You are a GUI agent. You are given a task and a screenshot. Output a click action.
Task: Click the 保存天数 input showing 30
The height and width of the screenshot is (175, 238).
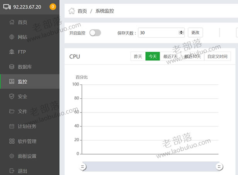161,33
